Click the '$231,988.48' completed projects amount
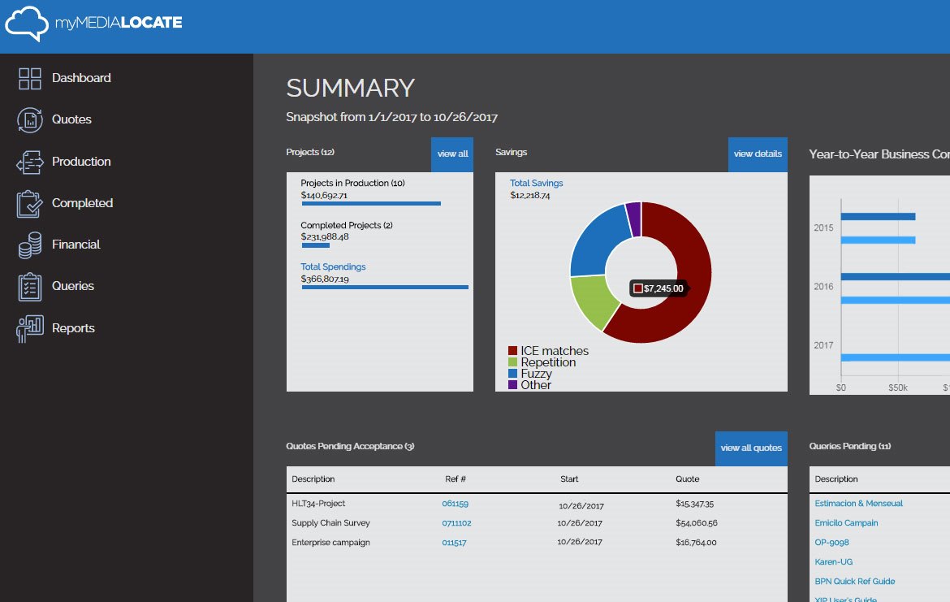The image size is (950, 602). [x=325, y=237]
